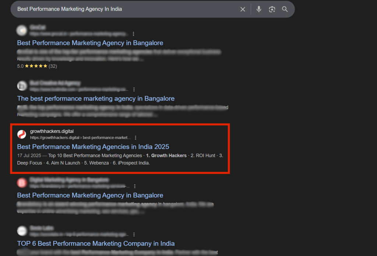The height and width of the screenshot is (256, 377).
Task: Open Google Lens image search icon
Action: [x=272, y=9]
